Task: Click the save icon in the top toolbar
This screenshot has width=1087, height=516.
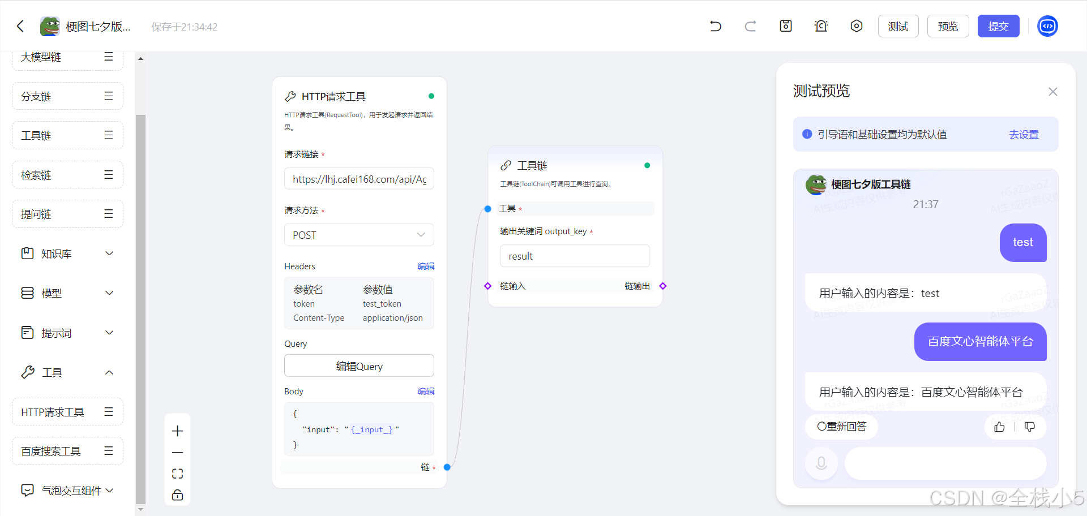Action: [786, 26]
